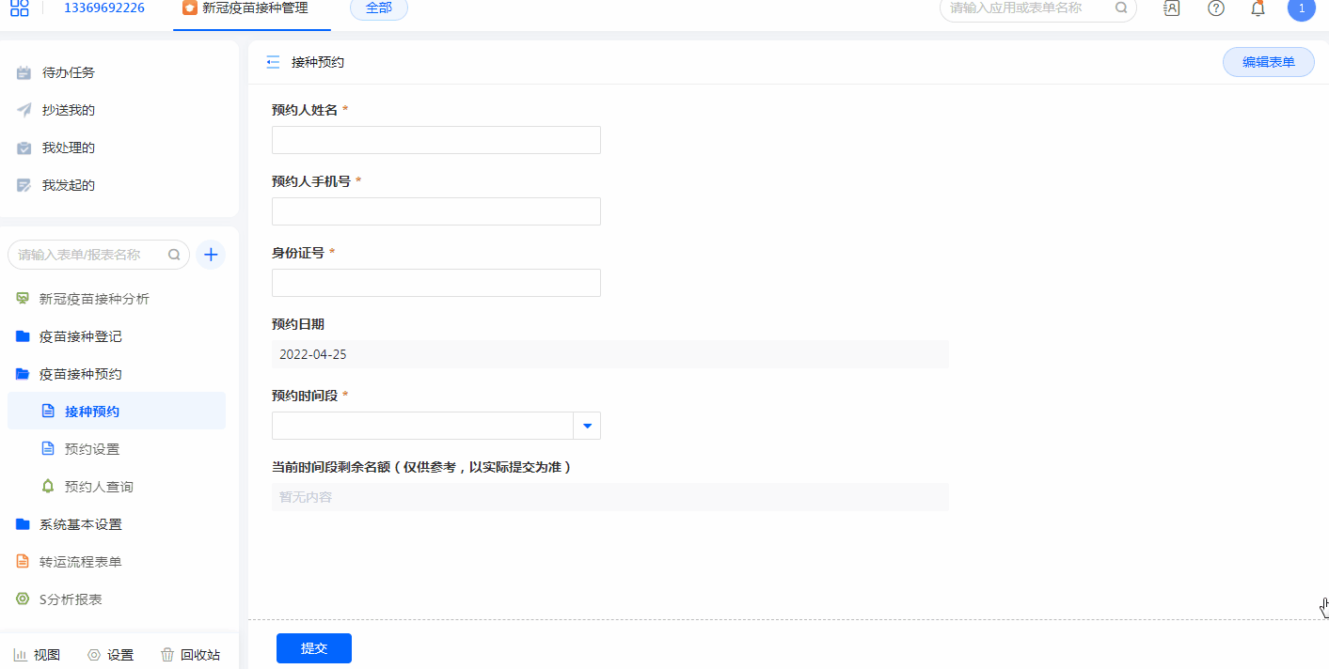The height and width of the screenshot is (669, 1329).
Task: Click the 编辑表单 button
Action: tap(1268, 63)
